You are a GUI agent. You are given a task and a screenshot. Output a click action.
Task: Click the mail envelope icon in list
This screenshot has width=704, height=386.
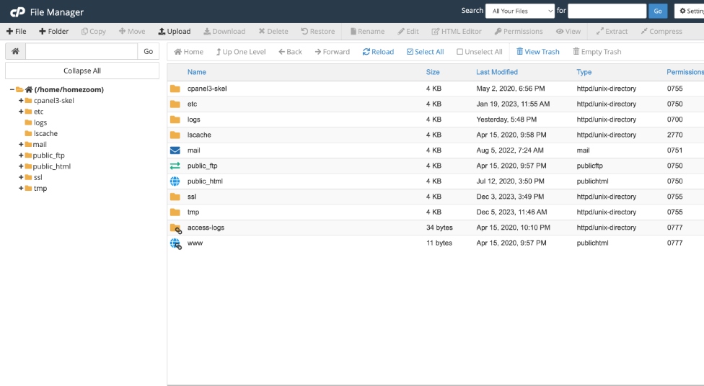point(175,151)
